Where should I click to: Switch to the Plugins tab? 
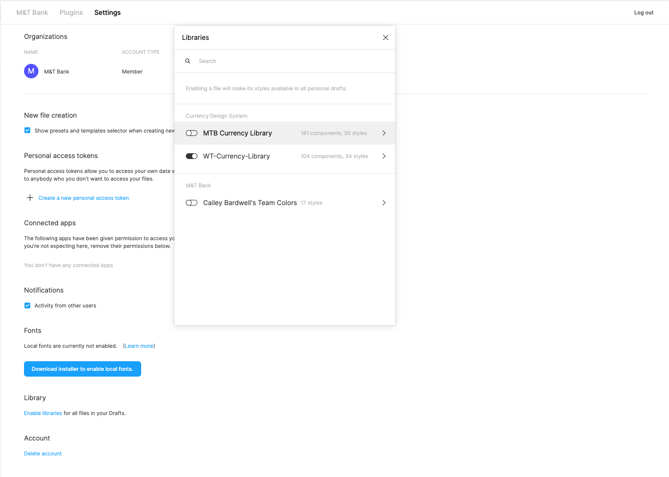tap(71, 12)
